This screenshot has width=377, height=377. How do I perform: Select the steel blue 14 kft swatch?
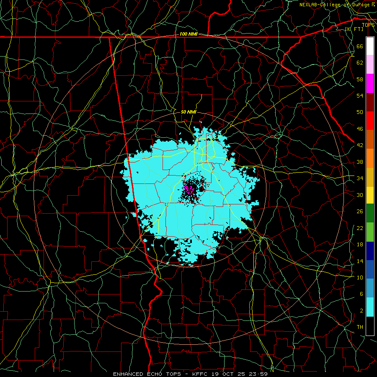click(370, 288)
